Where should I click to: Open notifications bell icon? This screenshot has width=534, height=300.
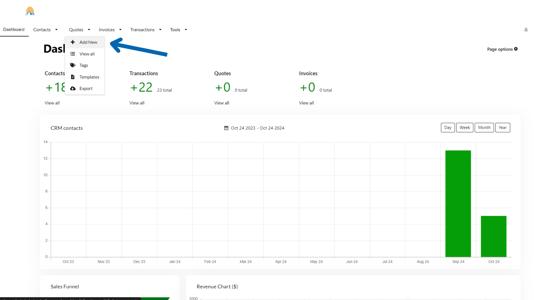526,30
